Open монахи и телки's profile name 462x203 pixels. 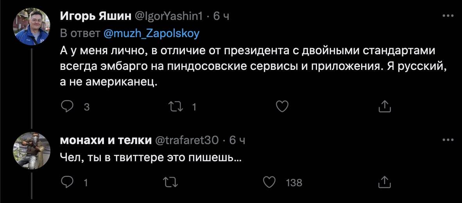(106, 140)
